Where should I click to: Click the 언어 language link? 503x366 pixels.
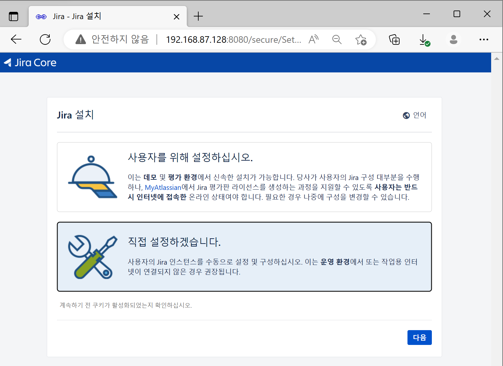coord(419,115)
